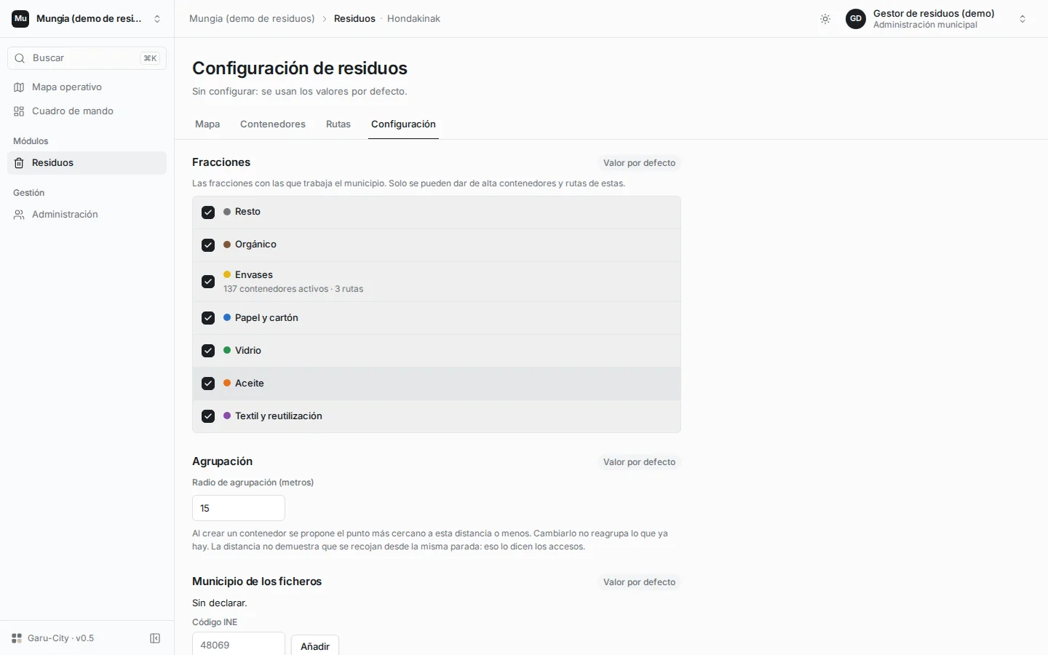Uncheck the Envases fraction checkbox
Screen dimensions: 1048x655
tap(208, 282)
